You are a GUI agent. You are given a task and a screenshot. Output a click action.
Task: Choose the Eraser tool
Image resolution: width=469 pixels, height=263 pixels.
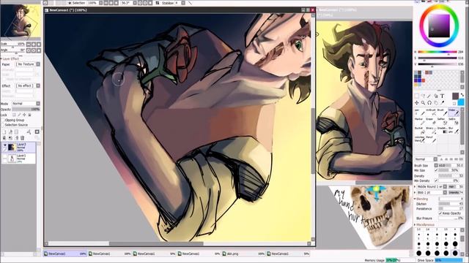431,121
